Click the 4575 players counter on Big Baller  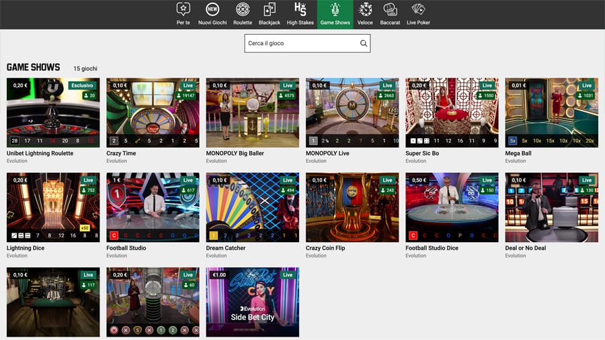point(286,95)
